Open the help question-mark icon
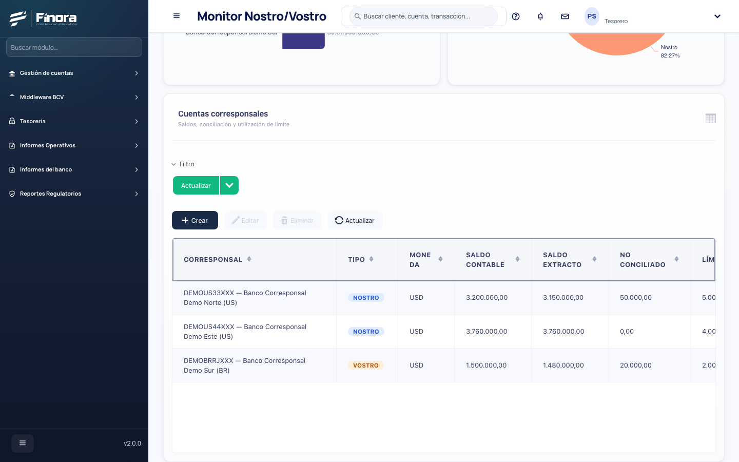 click(516, 16)
